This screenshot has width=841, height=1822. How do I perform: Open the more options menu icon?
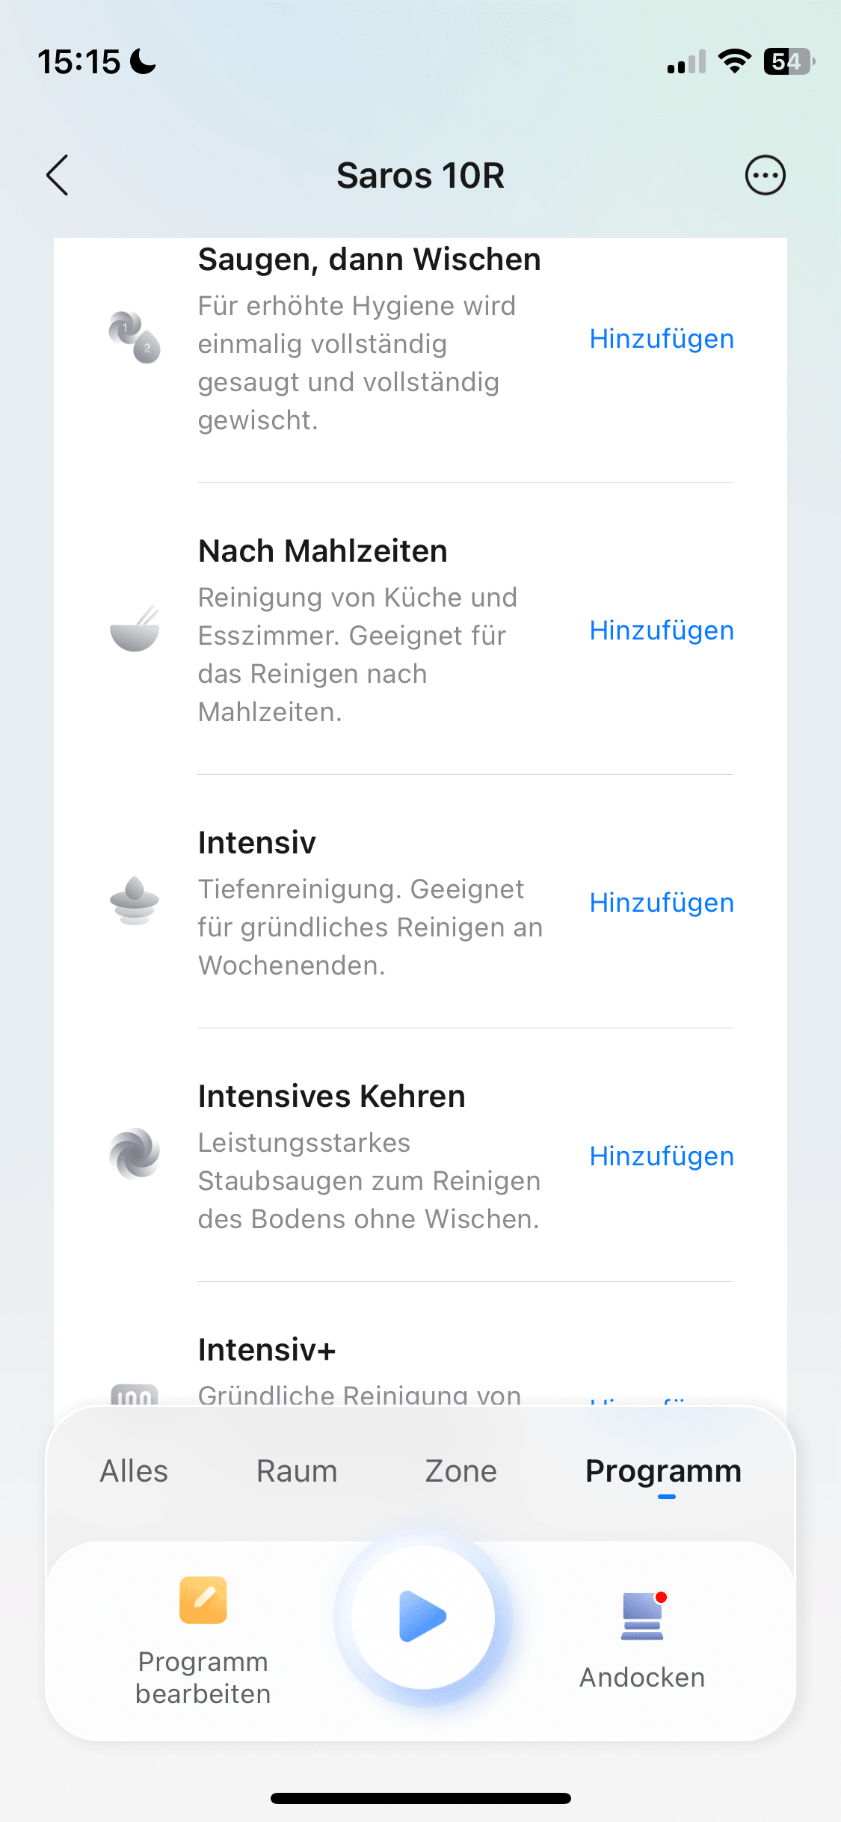click(x=765, y=176)
